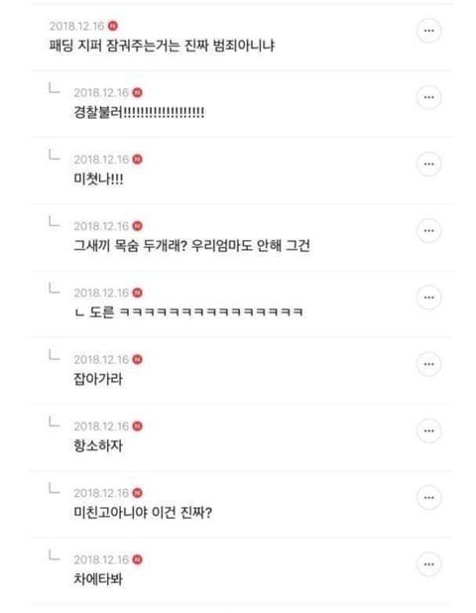Click the red N badge on top comment

(x=113, y=26)
